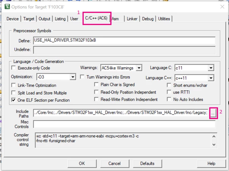This screenshot has width=229, height=171.
Task: Check Split Load and Store Multiple
Action: pyautogui.click(x=14, y=93)
